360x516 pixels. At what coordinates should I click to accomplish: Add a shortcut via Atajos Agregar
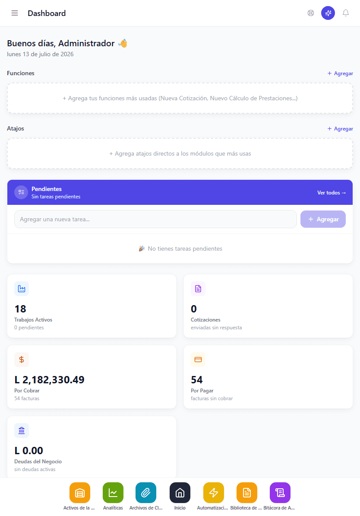click(x=340, y=129)
